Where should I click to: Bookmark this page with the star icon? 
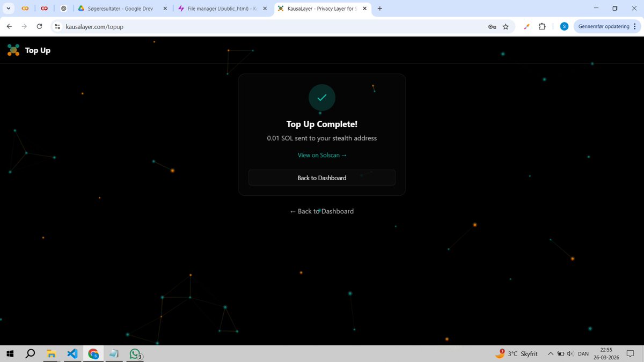[x=506, y=26]
